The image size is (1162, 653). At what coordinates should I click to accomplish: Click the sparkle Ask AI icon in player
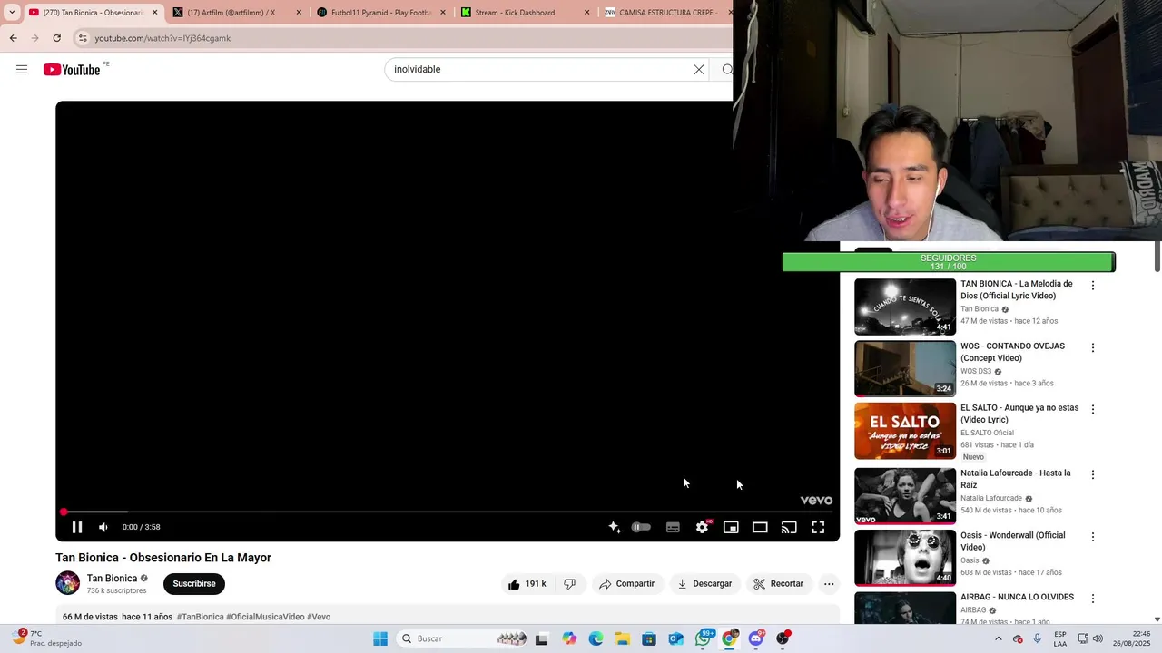click(x=615, y=527)
